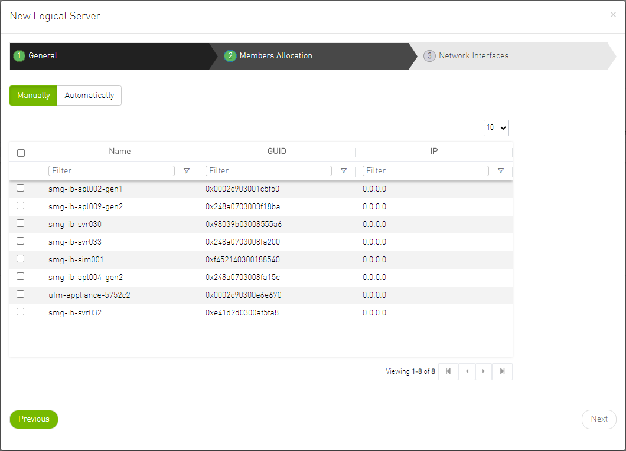626x451 pixels.
Task: Open the IP column filter funnel icon
Action: (500, 170)
